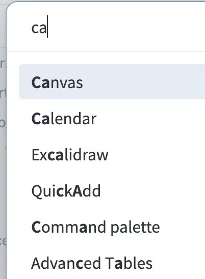Screen dimensions: 205x279
Task: Activate the first match, Canvas
Action: [112, 81]
